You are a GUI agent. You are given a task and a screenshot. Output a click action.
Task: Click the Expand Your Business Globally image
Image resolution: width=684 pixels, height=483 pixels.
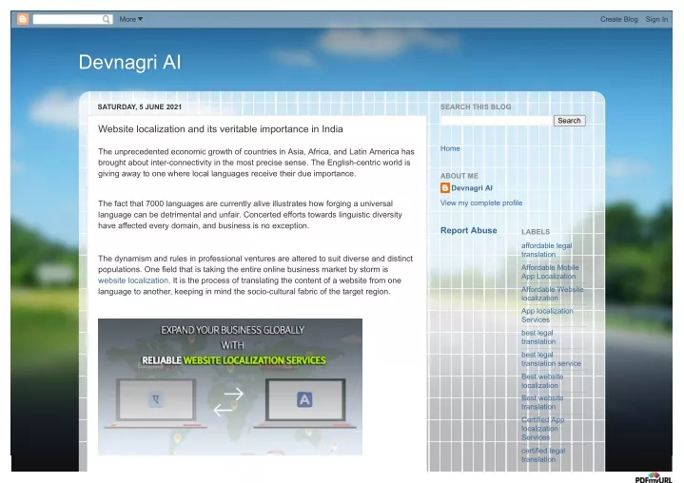pos(230,387)
